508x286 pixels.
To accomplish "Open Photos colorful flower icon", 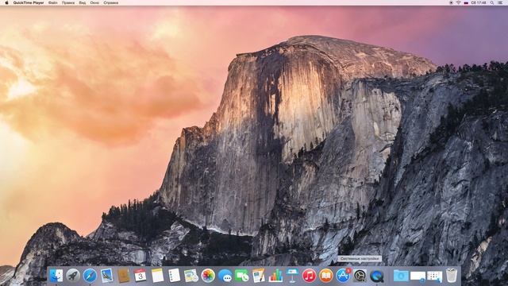I will [208, 276].
